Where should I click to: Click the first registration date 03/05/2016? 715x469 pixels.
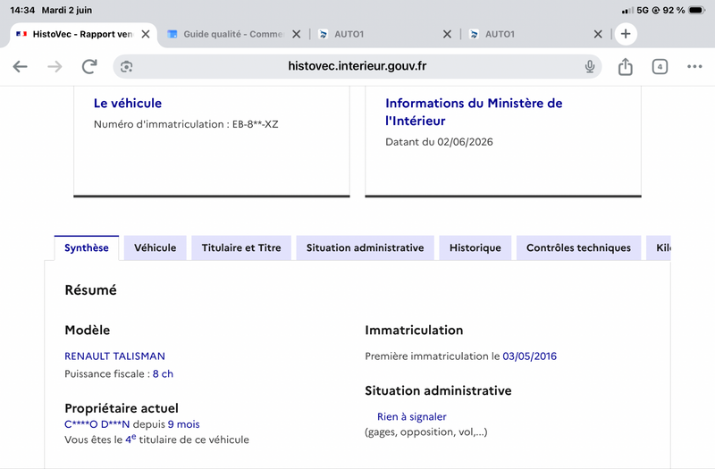(529, 356)
